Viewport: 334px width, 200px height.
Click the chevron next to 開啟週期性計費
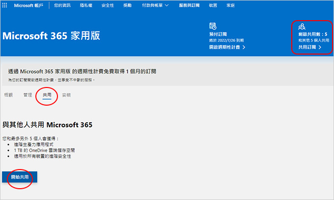point(244,47)
